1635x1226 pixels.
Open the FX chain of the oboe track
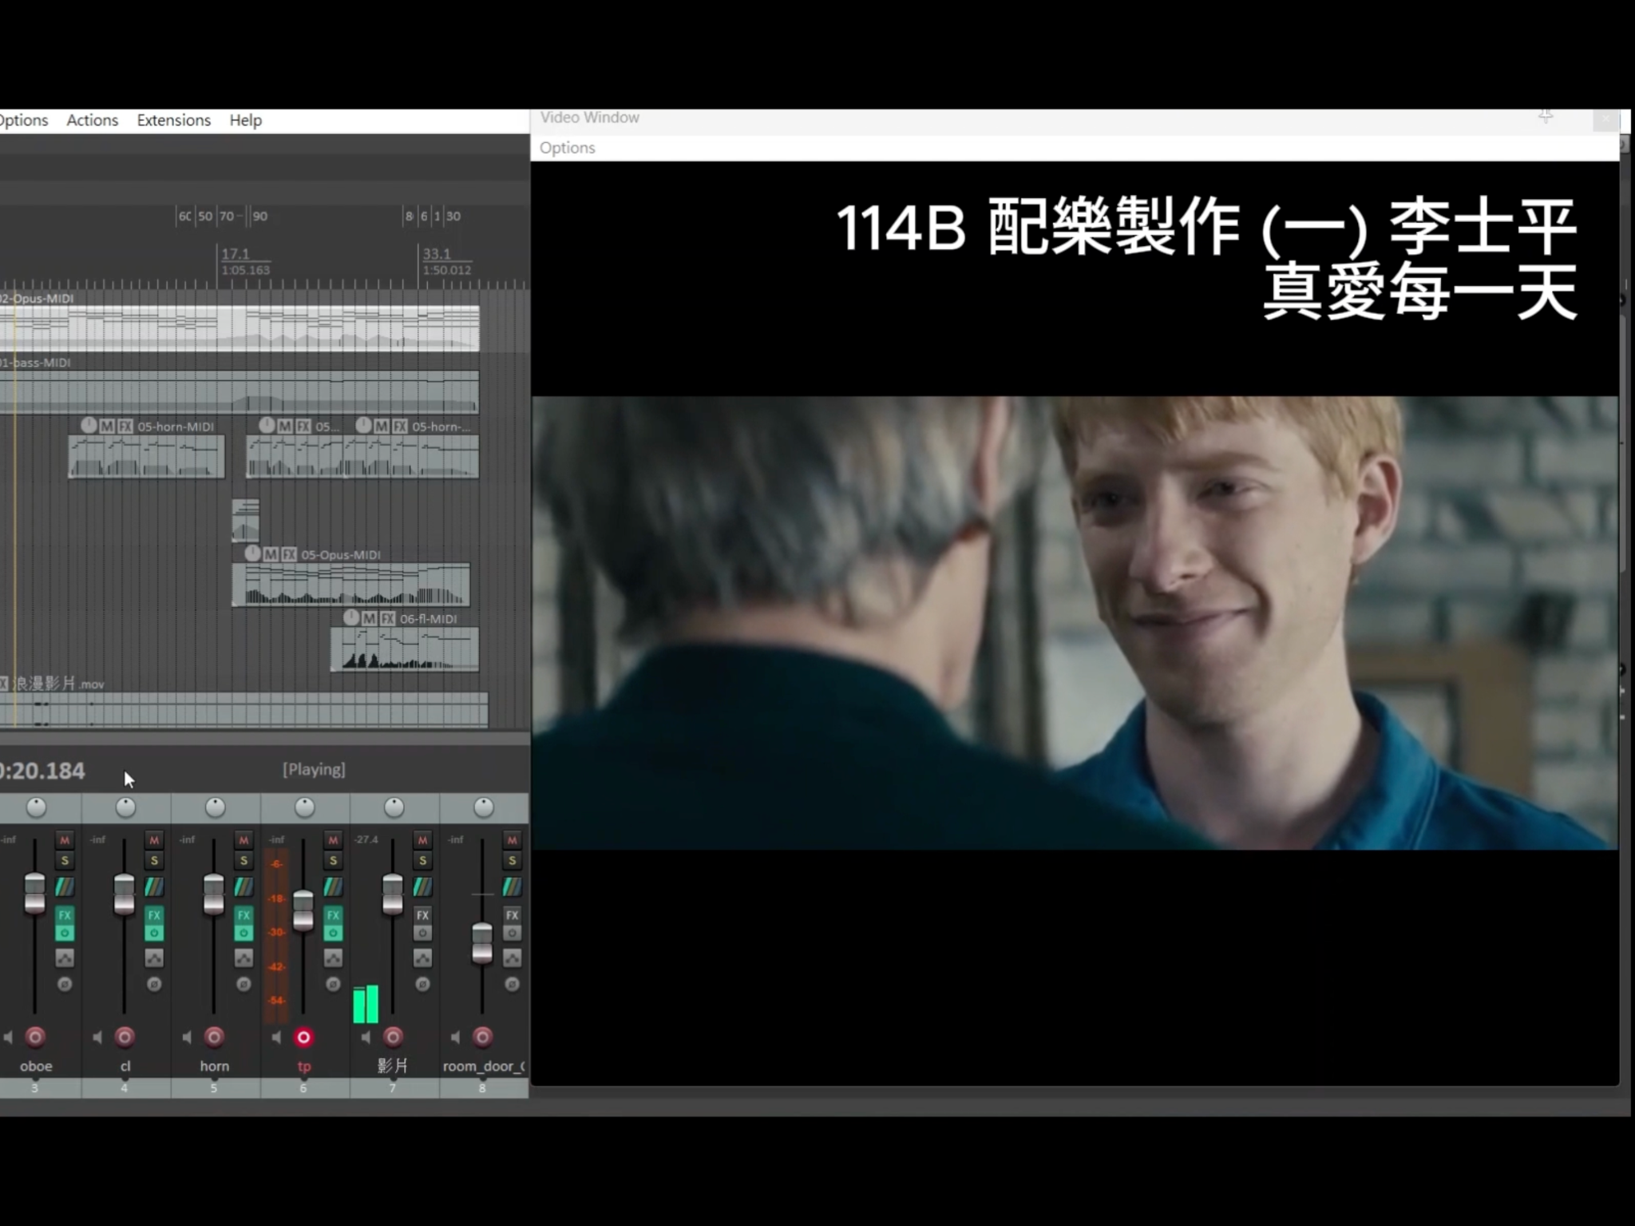coord(65,915)
